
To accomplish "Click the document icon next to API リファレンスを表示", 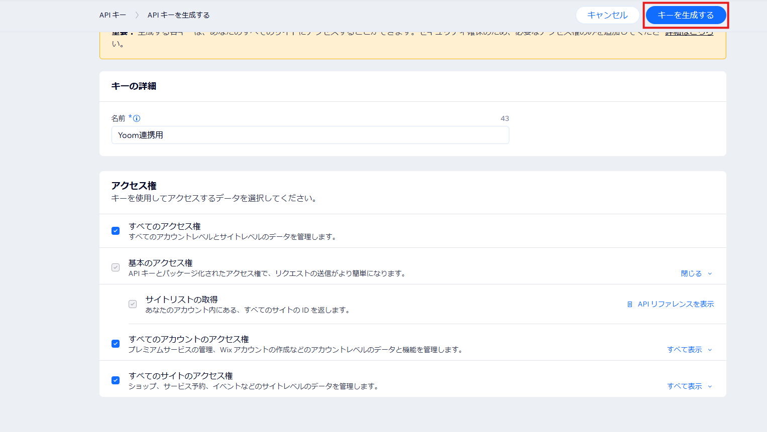I will [x=630, y=304].
